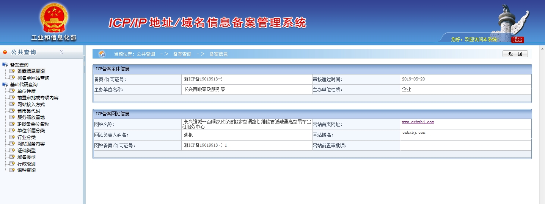Collapse the 公共查询 panel chevron
Viewport: 545px width, 204px height.
[62, 52]
